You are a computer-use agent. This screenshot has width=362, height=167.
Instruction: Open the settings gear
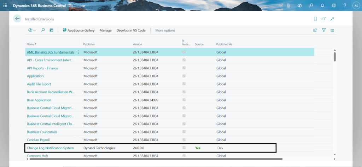[x=333, y=6]
